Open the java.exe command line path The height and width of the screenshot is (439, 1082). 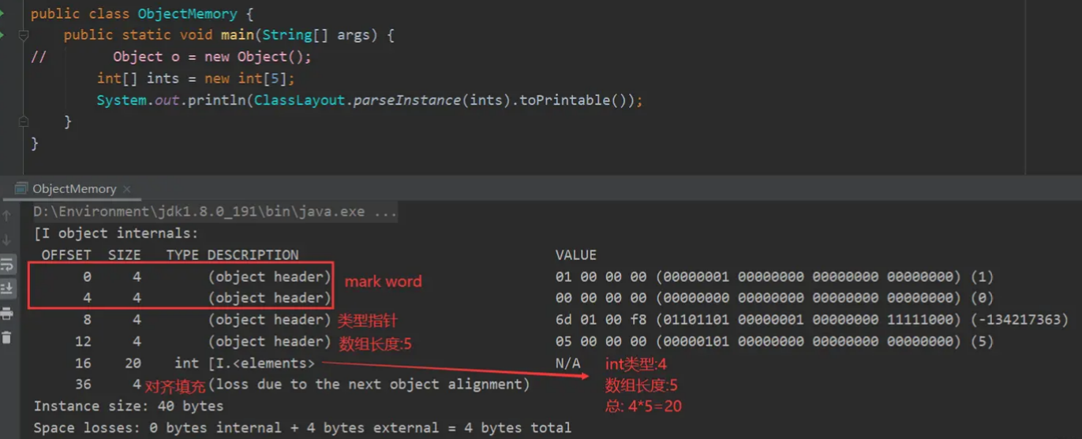[215, 212]
